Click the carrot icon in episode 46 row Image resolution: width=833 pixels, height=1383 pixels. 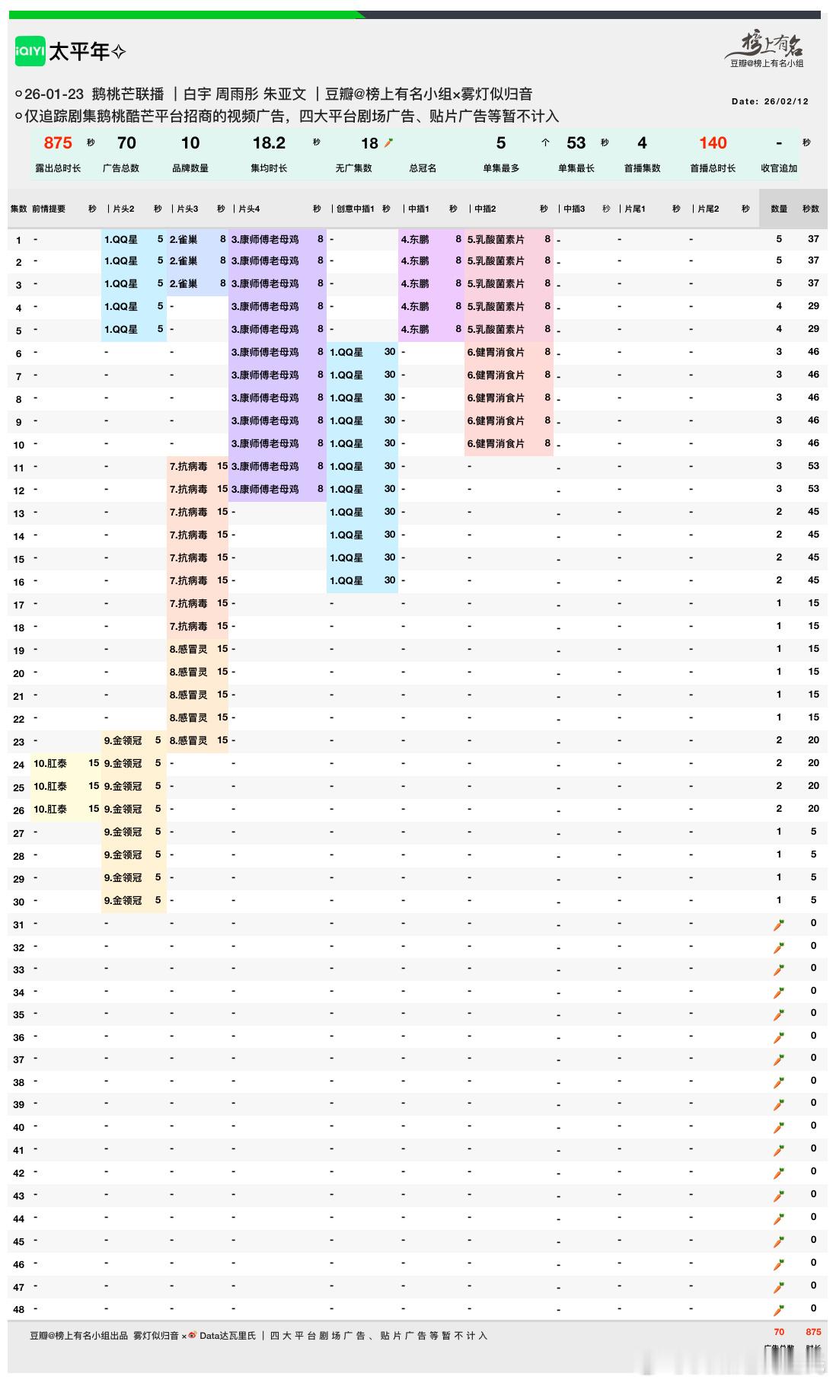(x=779, y=1264)
